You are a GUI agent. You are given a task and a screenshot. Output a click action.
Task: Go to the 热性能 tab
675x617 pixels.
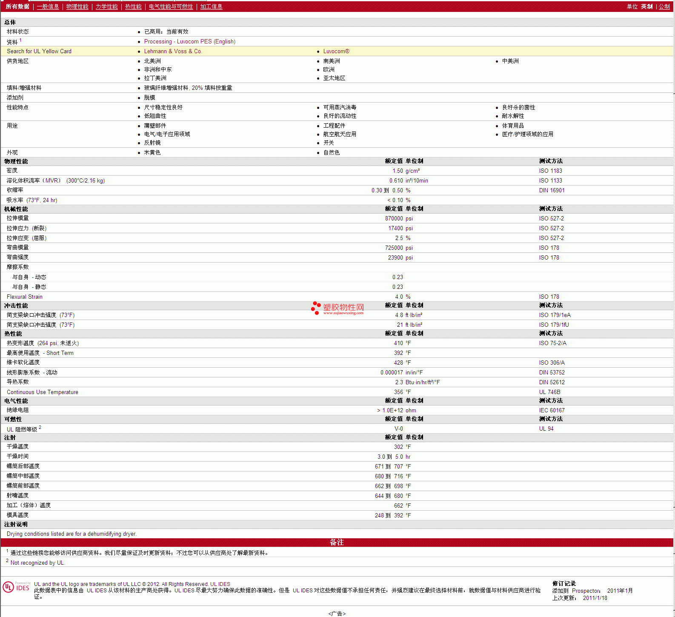pos(133,7)
